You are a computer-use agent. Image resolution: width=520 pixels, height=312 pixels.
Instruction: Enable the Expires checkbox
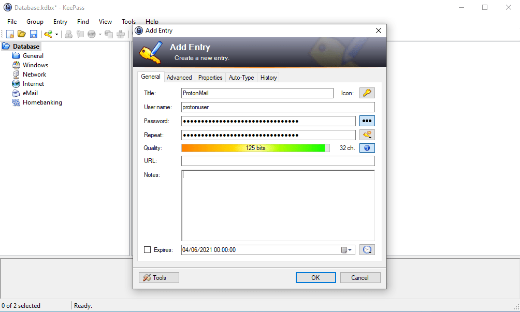(x=148, y=249)
